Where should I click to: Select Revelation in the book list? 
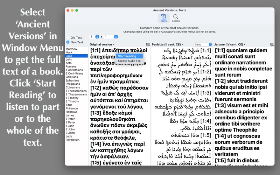(x=76, y=140)
